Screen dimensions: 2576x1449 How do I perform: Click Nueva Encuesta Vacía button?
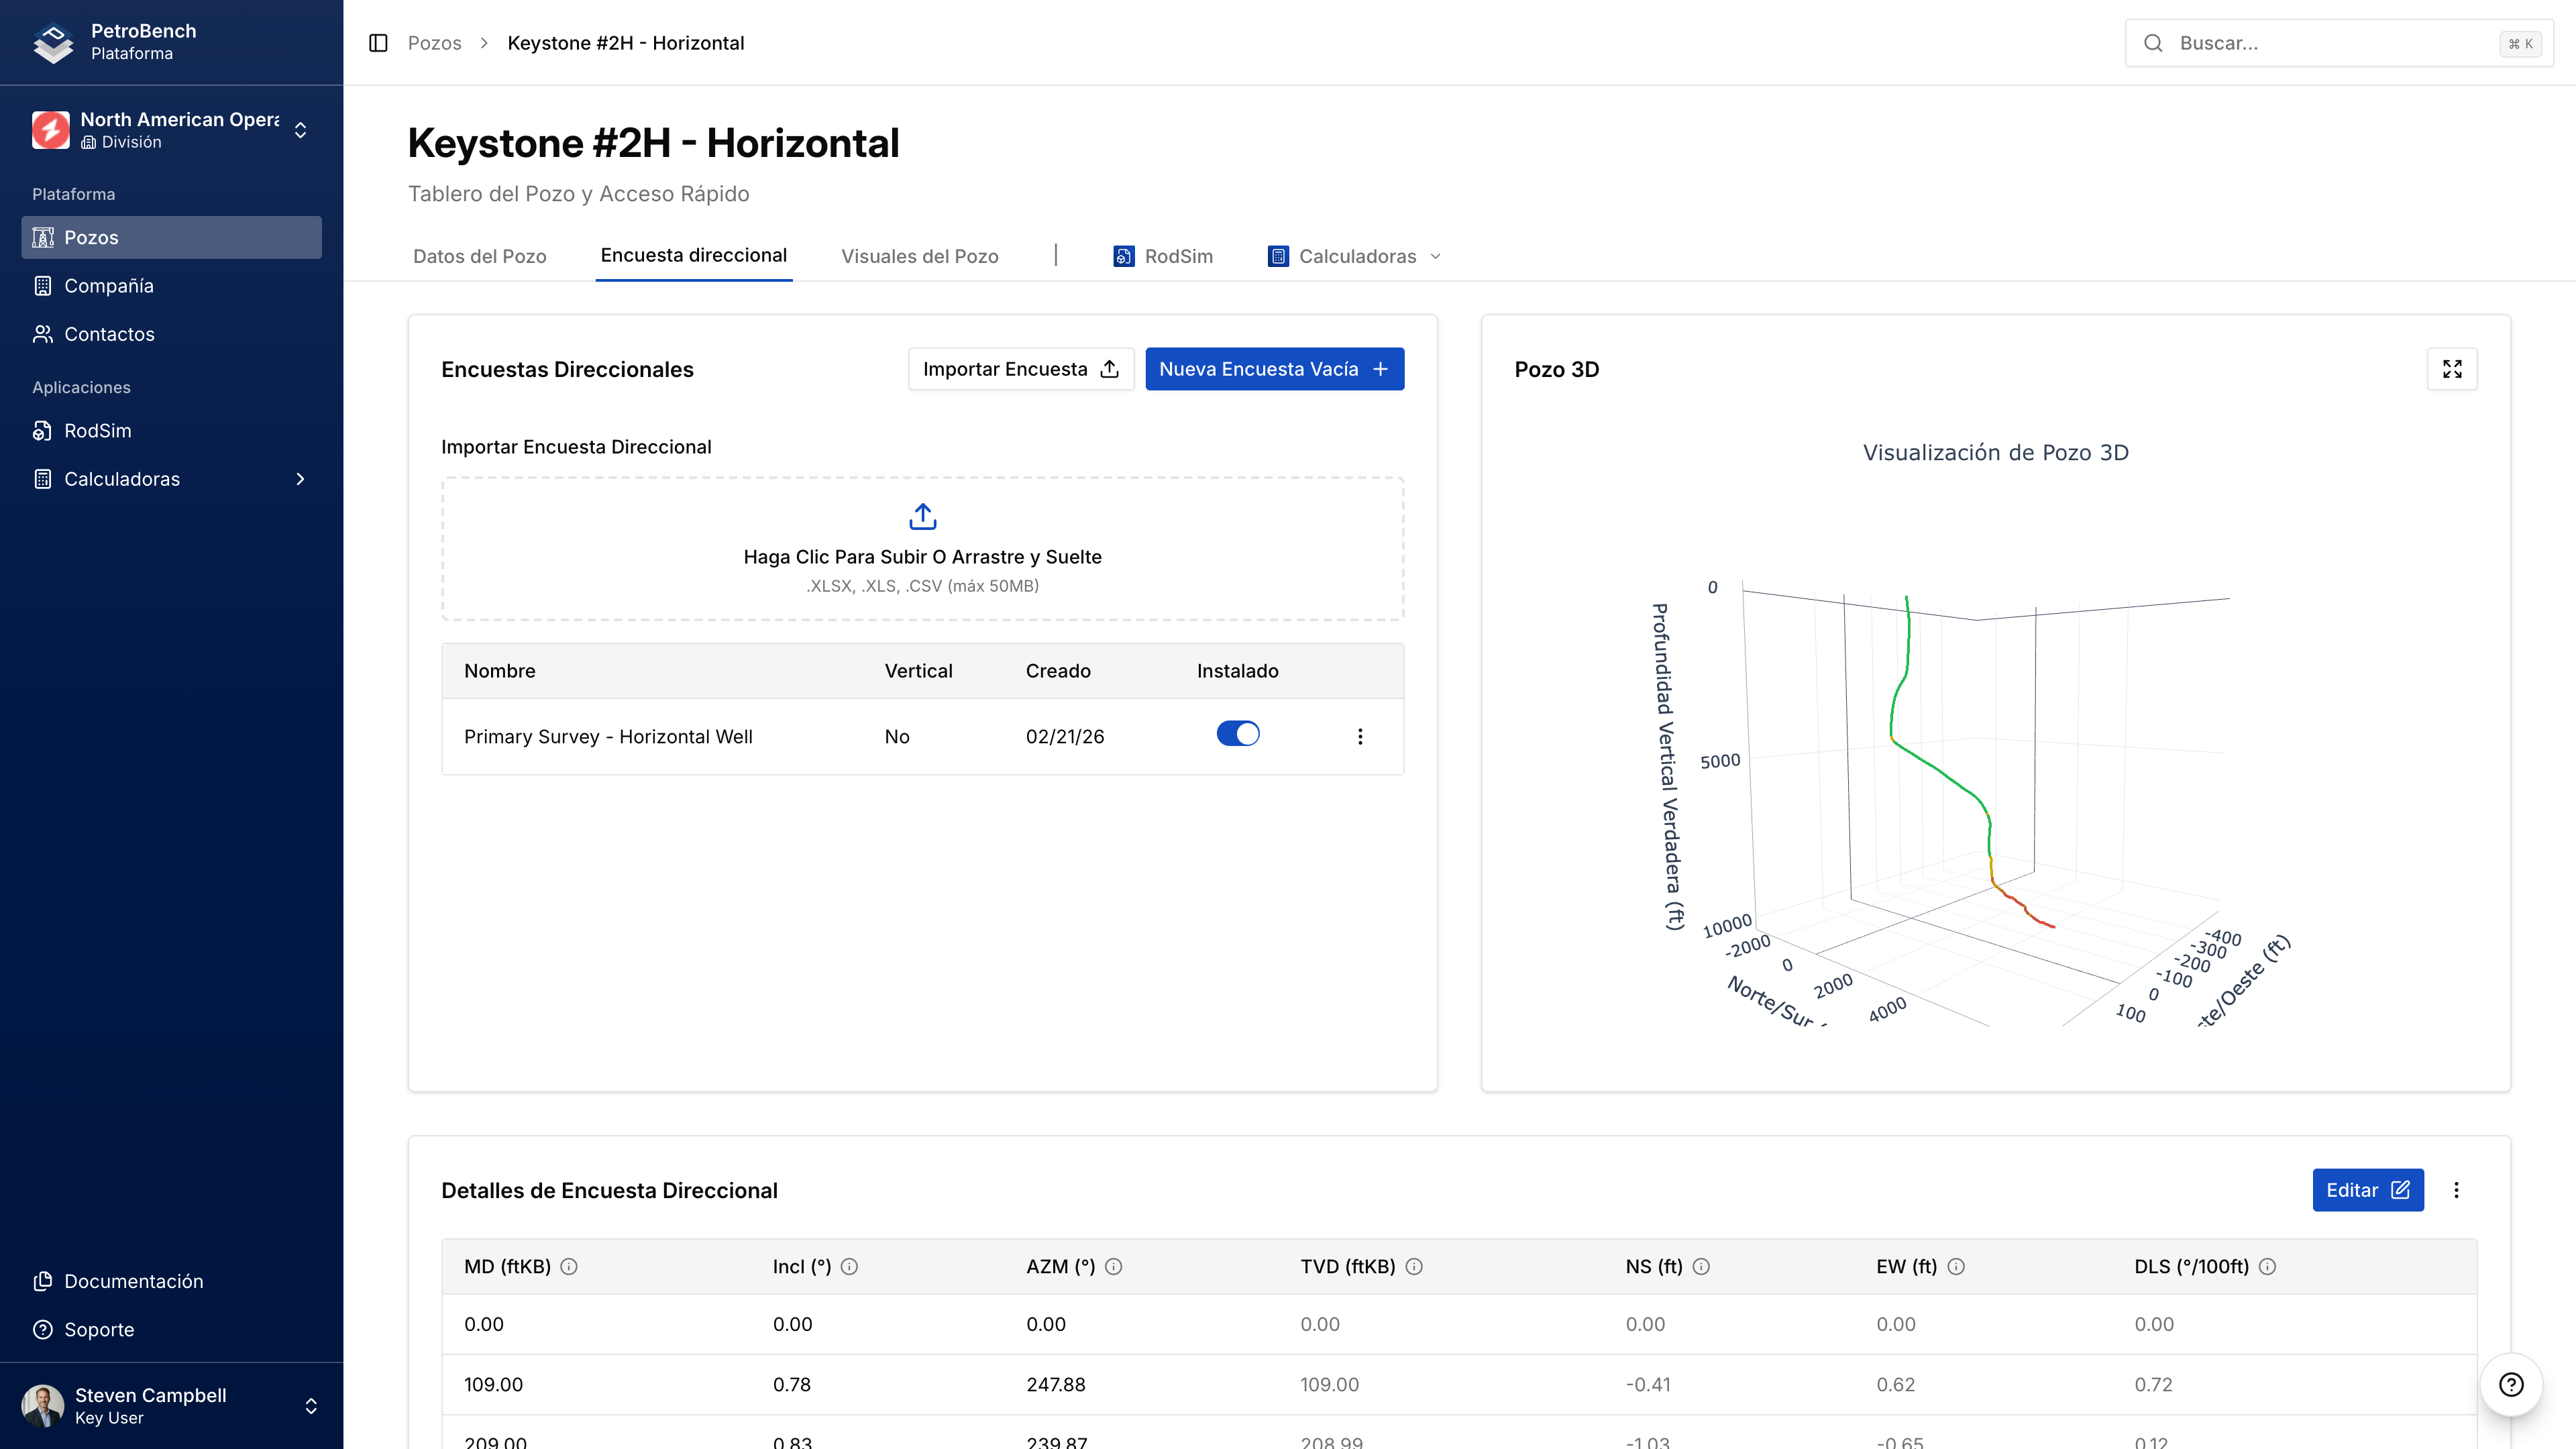coord(1274,369)
